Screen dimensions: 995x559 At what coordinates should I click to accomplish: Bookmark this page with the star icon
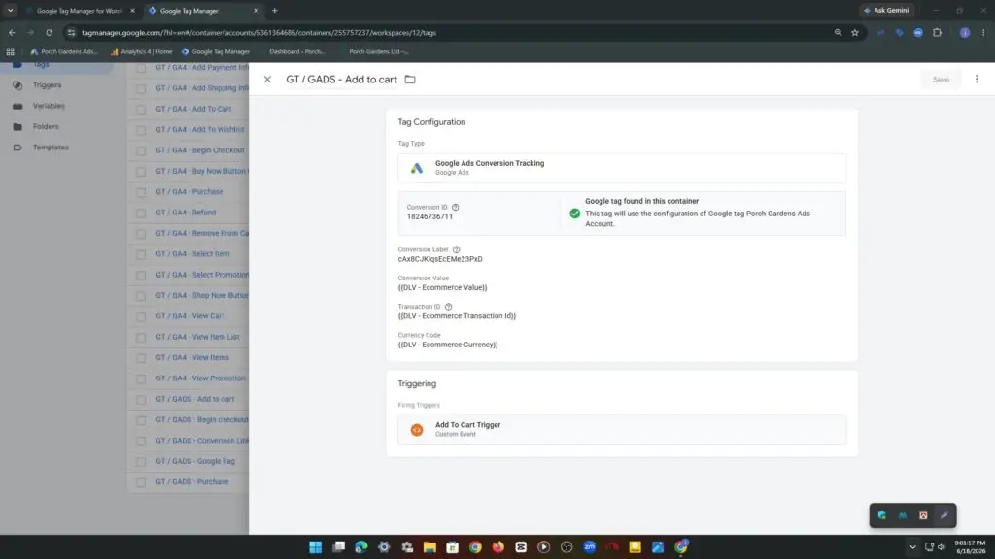[855, 32]
